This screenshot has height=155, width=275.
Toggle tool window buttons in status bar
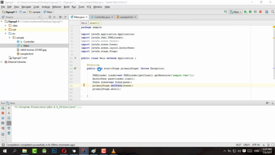3,145
